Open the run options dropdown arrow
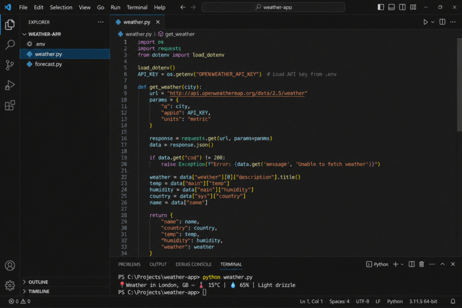The width and height of the screenshot is (462, 308). [433, 22]
